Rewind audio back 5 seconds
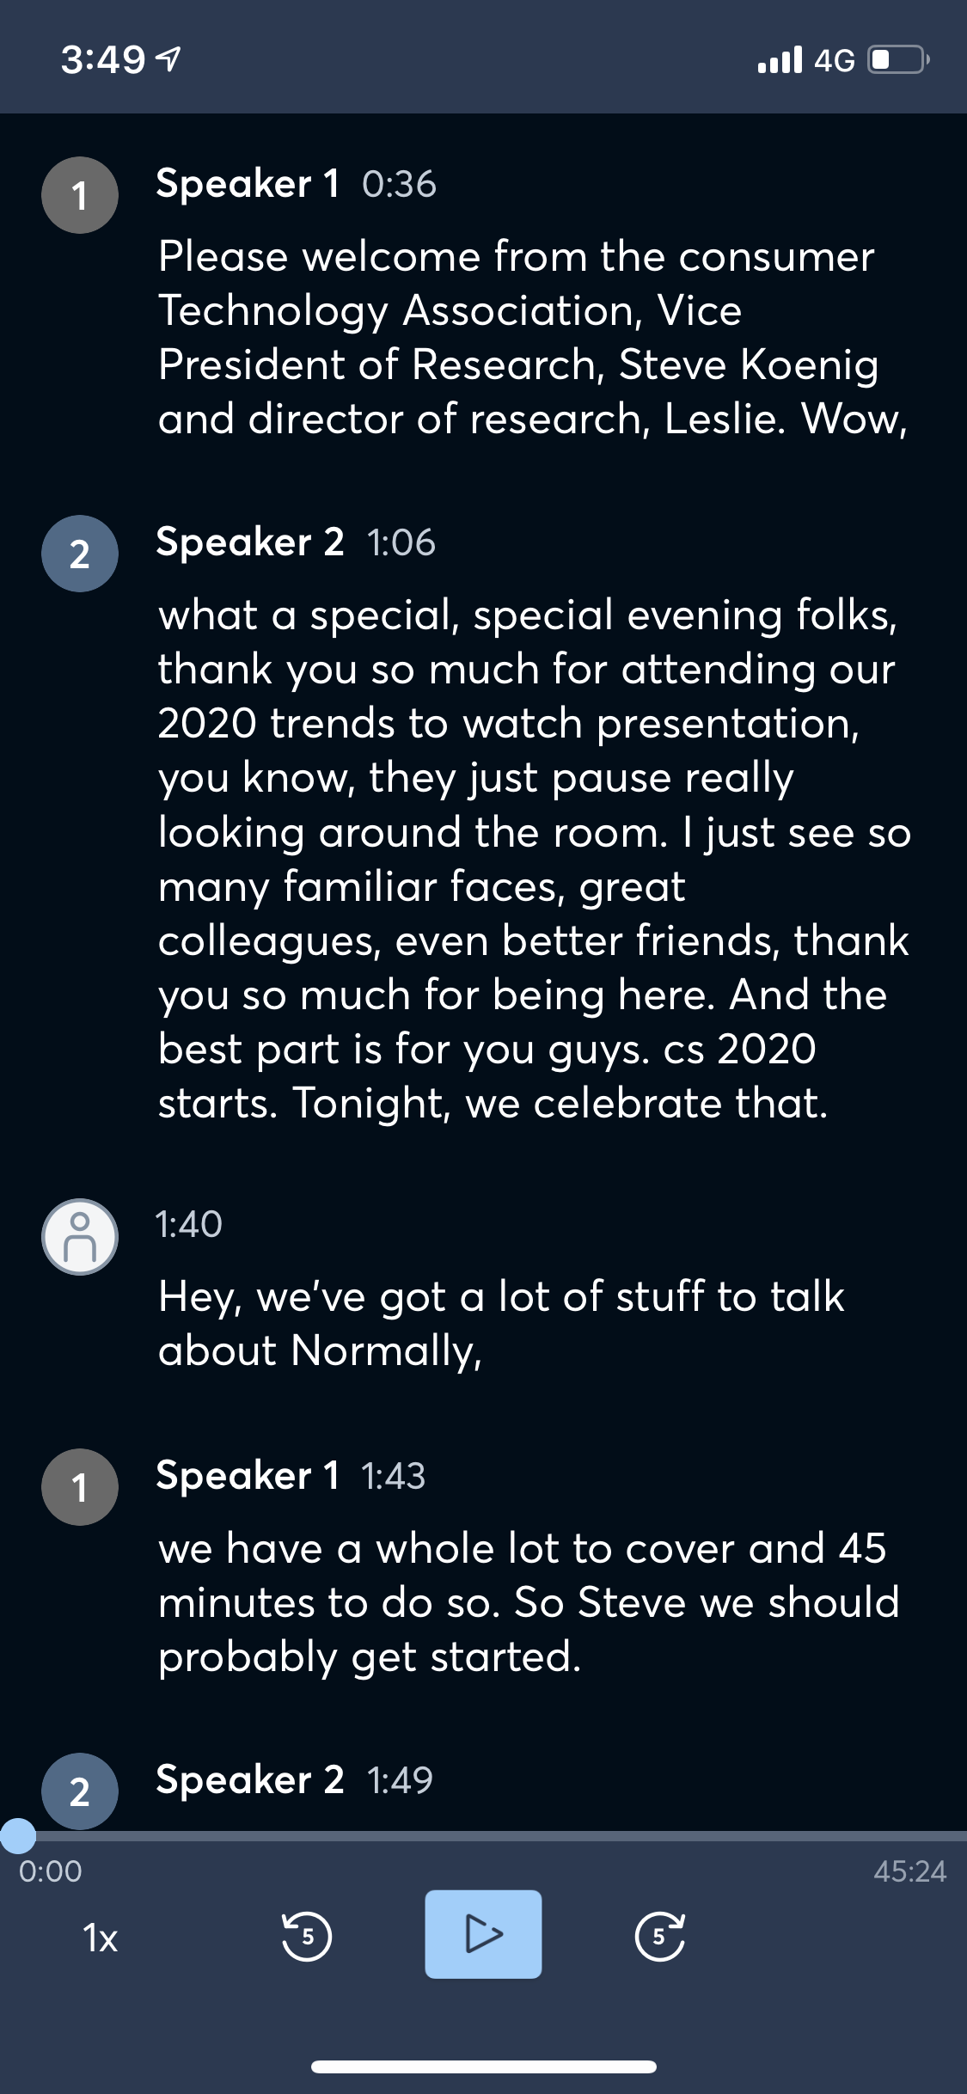 307,1937
